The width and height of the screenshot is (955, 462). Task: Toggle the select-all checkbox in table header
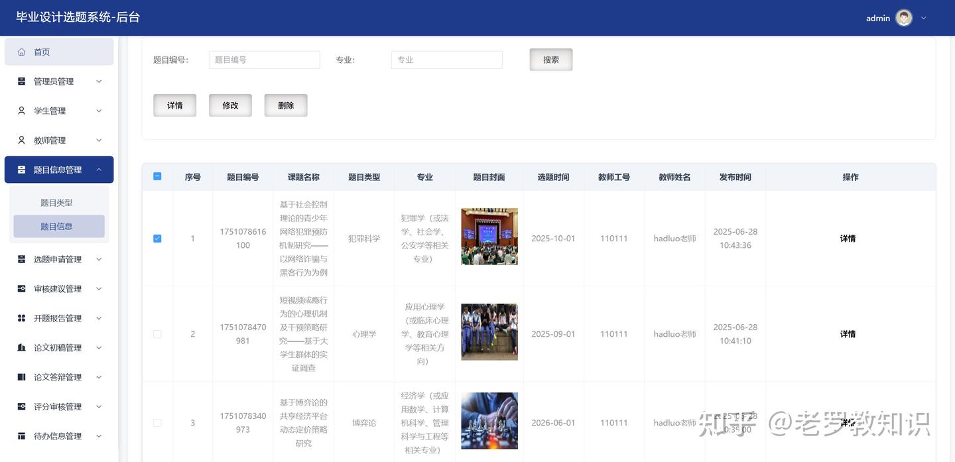[x=157, y=176]
